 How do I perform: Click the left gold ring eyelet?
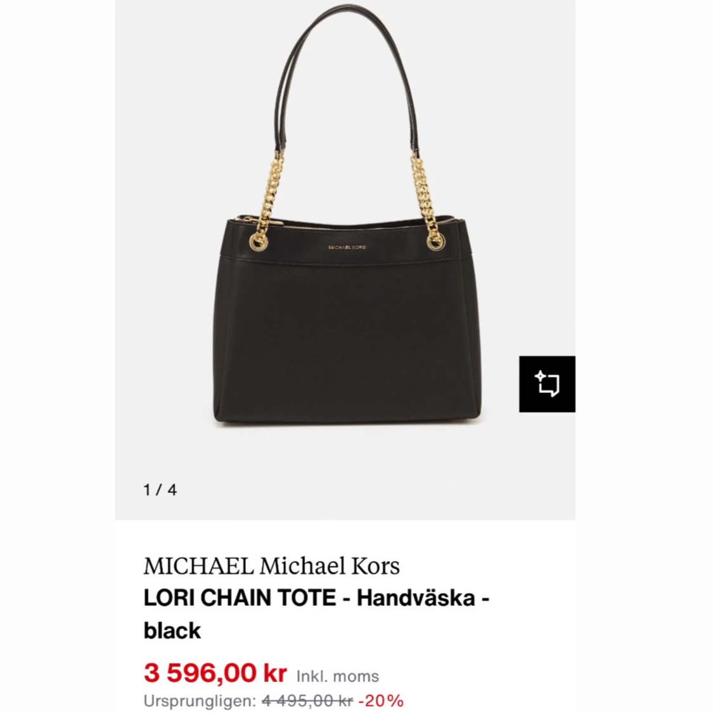click(x=258, y=241)
